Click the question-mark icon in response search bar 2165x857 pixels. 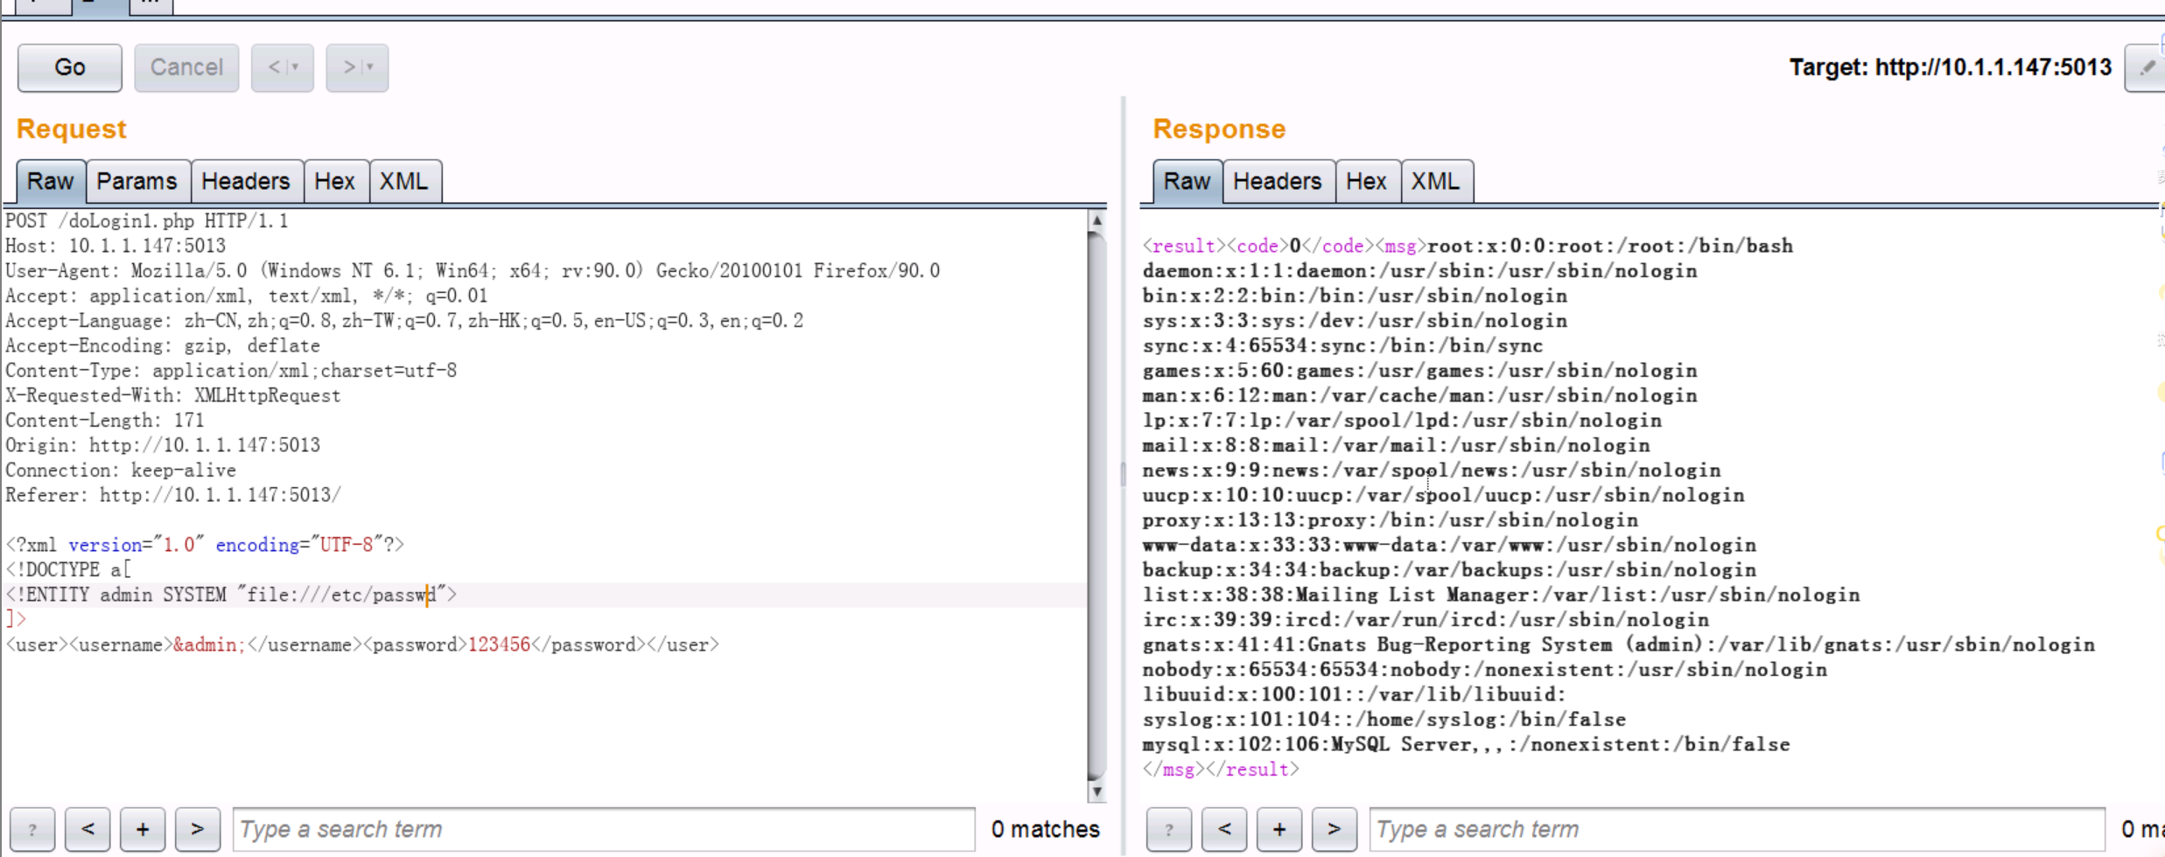[x=1169, y=829]
